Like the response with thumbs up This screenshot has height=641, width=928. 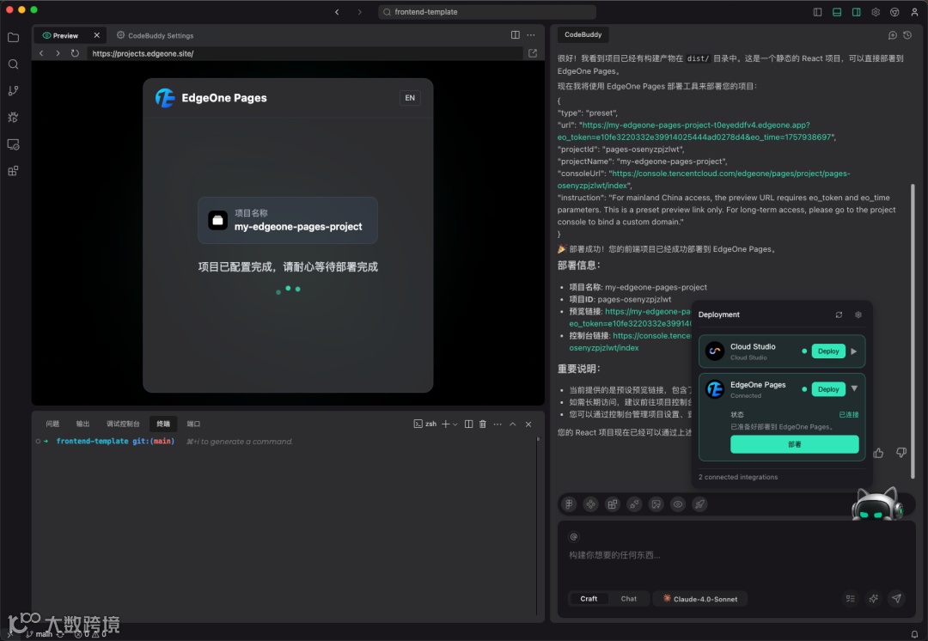tap(878, 453)
